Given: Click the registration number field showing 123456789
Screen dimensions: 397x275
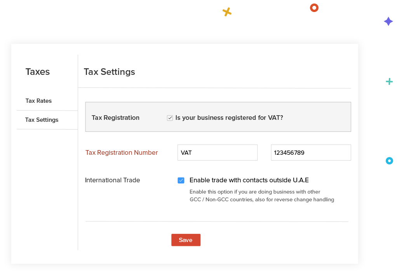Looking at the screenshot, I should (311, 152).
